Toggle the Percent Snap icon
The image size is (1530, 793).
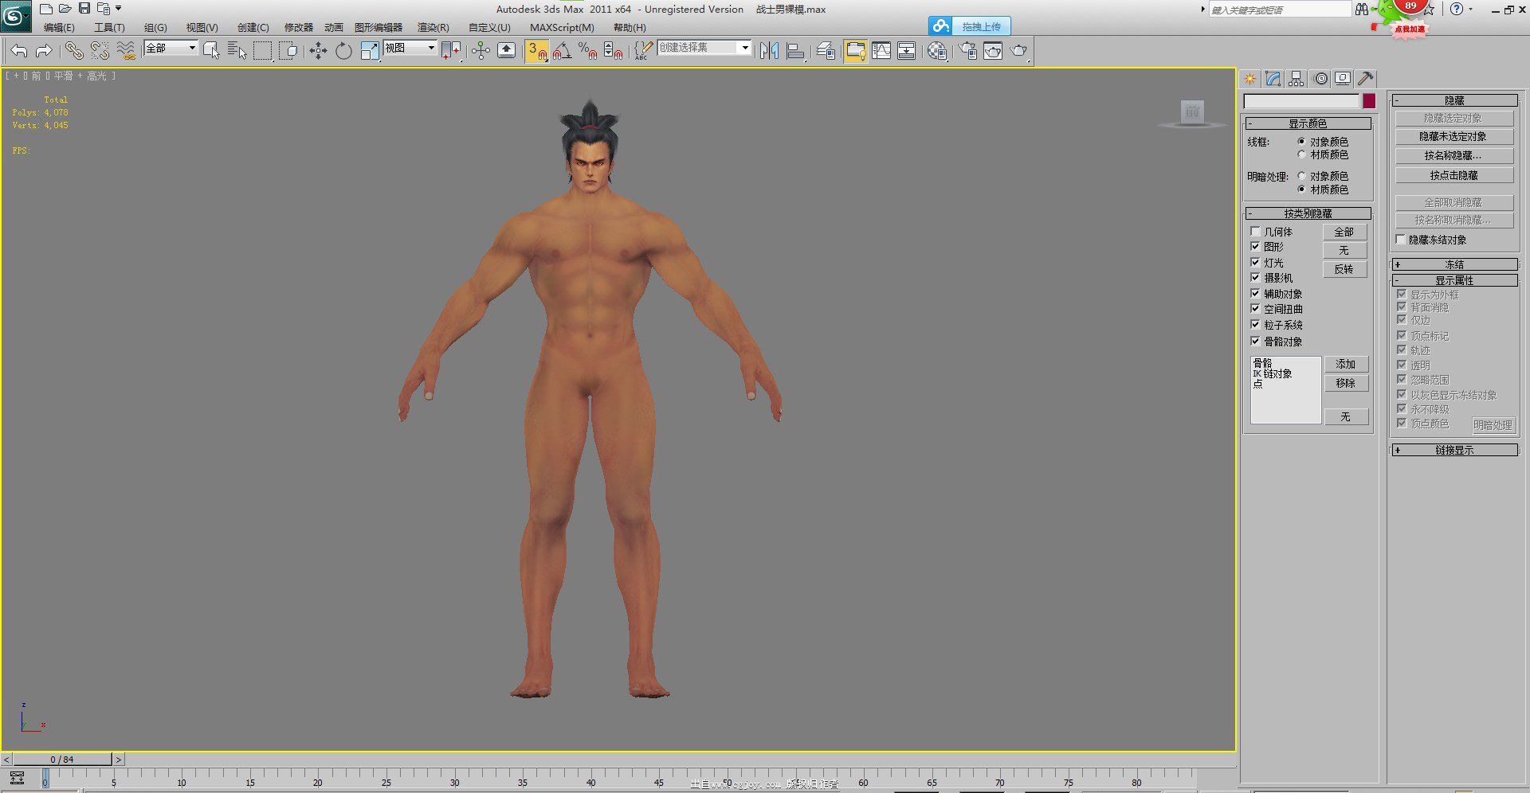tap(588, 51)
